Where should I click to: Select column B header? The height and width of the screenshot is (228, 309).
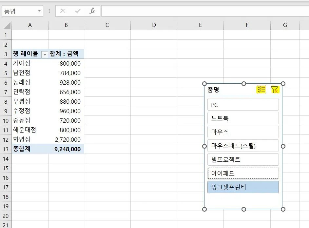[x=66, y=25]
